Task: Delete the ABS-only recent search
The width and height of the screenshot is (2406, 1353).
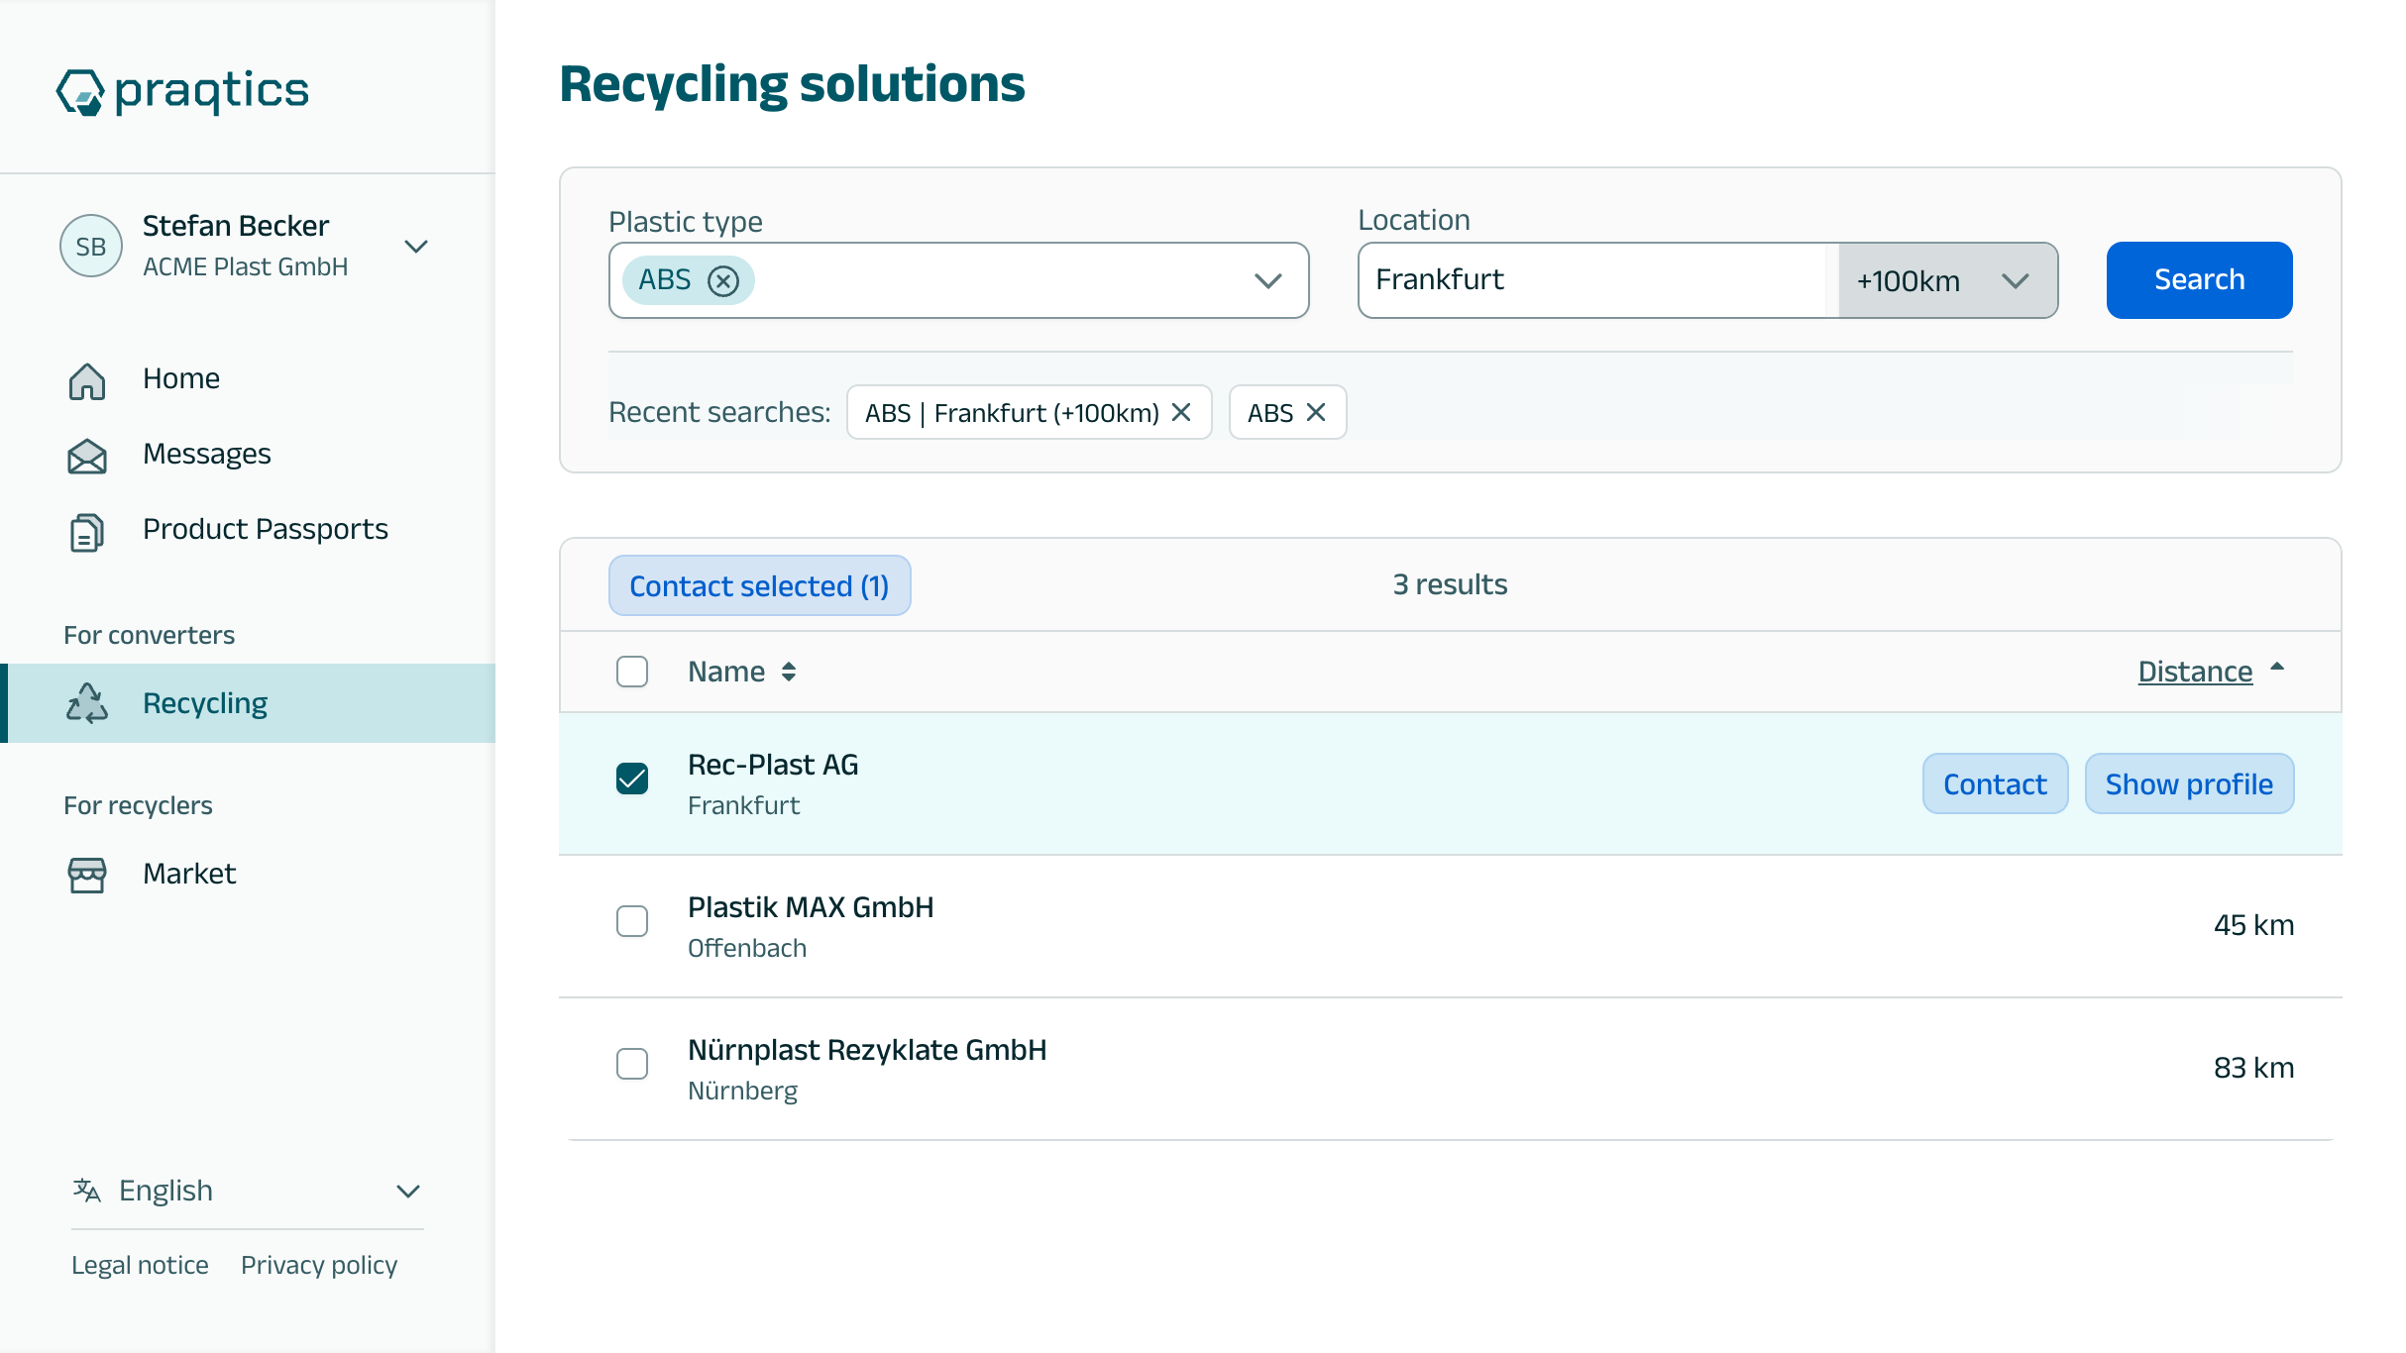Action: 1316,412
